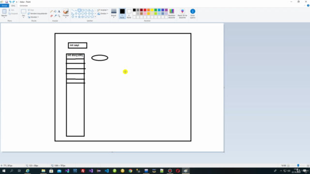Pick the pink color swatch

[145, 14]
